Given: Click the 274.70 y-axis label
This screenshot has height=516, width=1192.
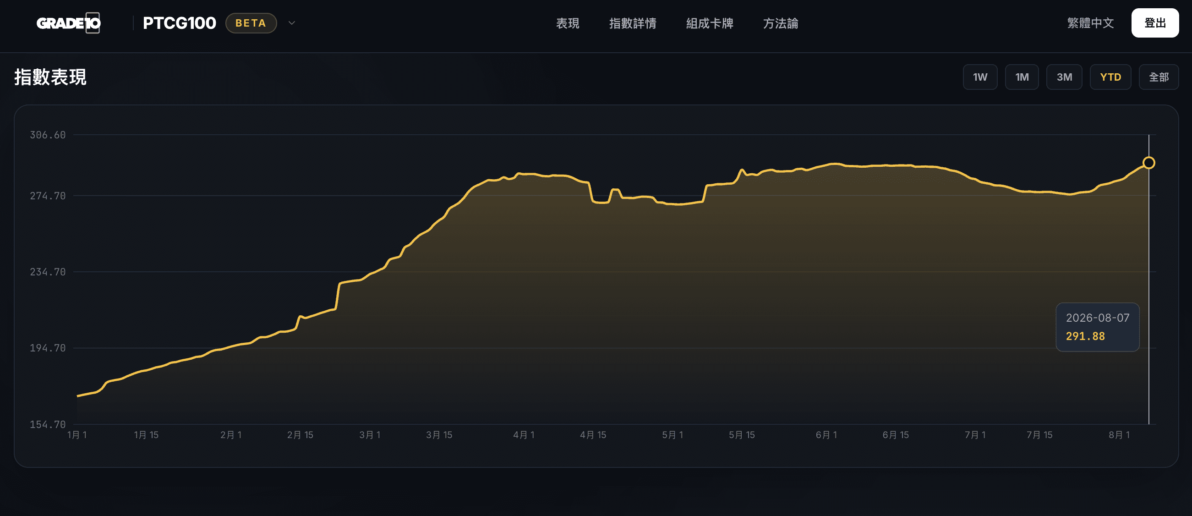Looking at the screenshot, I should click(48, 196).
